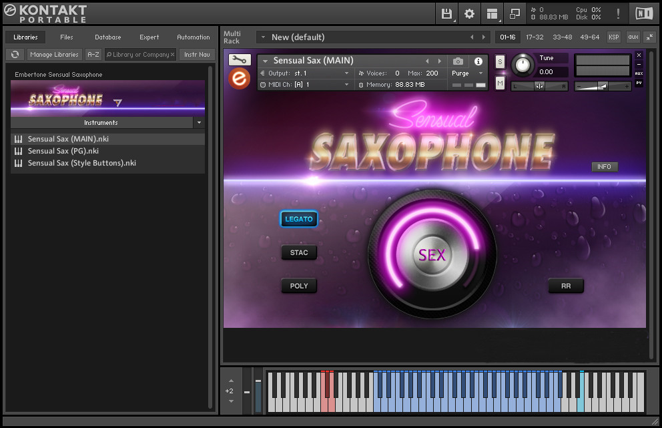Click the instrument volume slider
This screenshot has height=428, width=662.
pyautogui.click(x=603, y=87)
